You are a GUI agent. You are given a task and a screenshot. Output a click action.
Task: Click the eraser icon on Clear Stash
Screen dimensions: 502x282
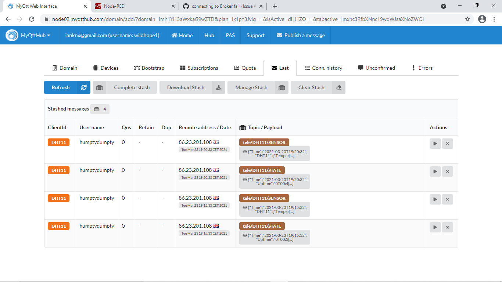tap(339, 87)
